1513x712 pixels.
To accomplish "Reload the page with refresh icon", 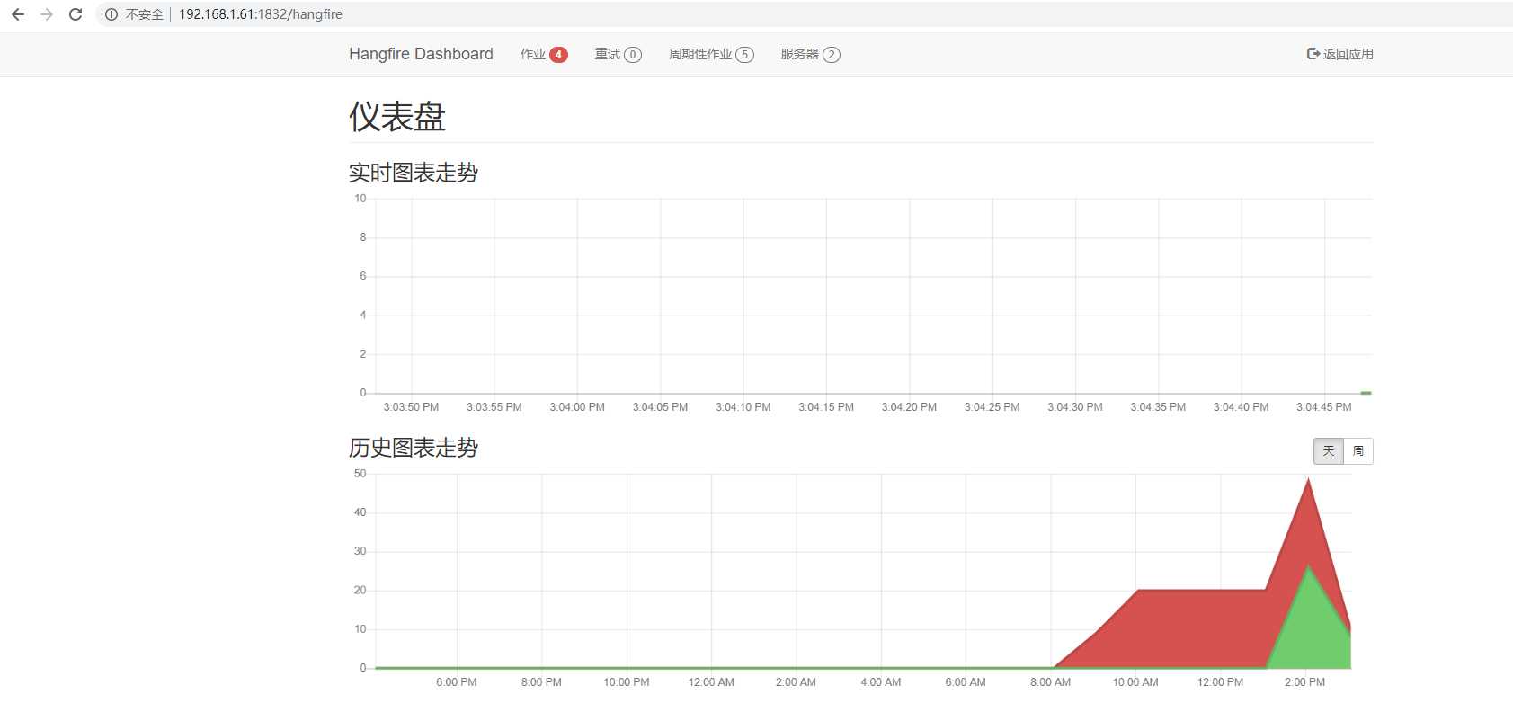I will (76, 14).
